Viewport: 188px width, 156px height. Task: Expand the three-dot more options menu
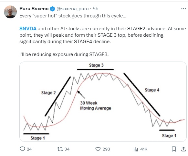tap(183, 9)
